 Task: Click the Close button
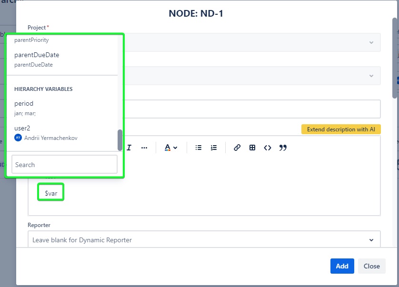pyautogui.click(x=371, y=266)
